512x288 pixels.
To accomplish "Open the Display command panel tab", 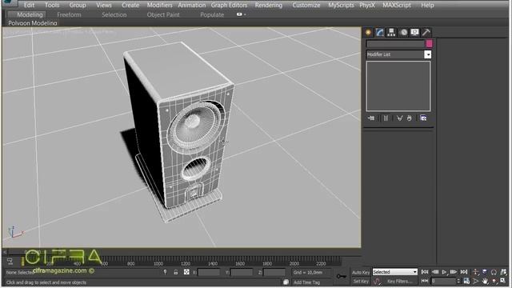I will pyautogui.click(x=414, y=32).
